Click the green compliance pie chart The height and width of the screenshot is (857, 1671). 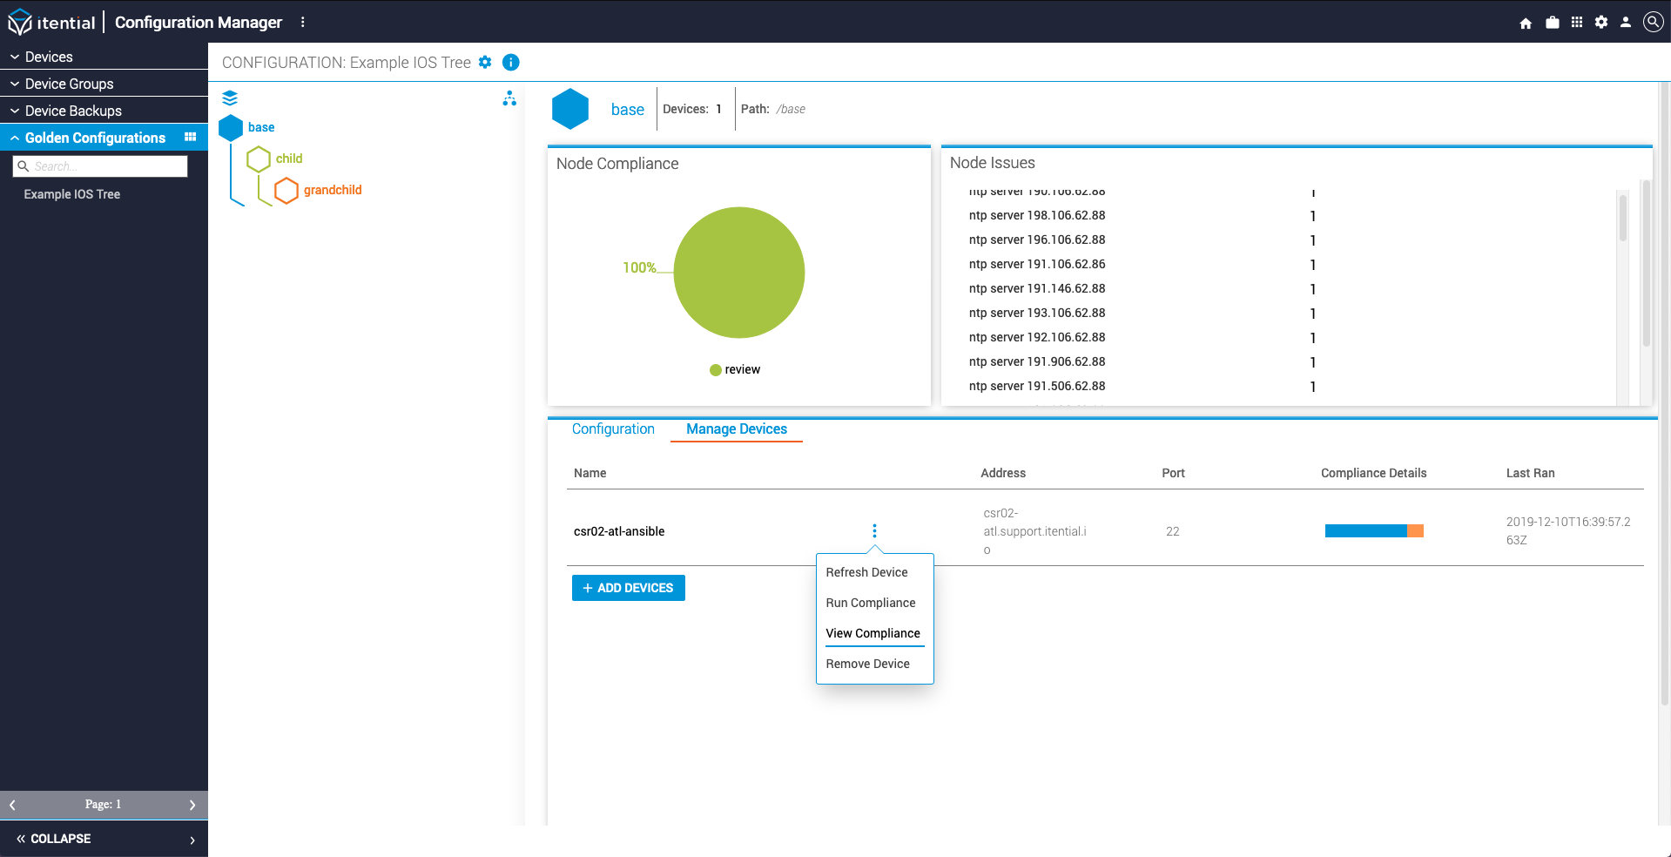[x=739, y=273]
